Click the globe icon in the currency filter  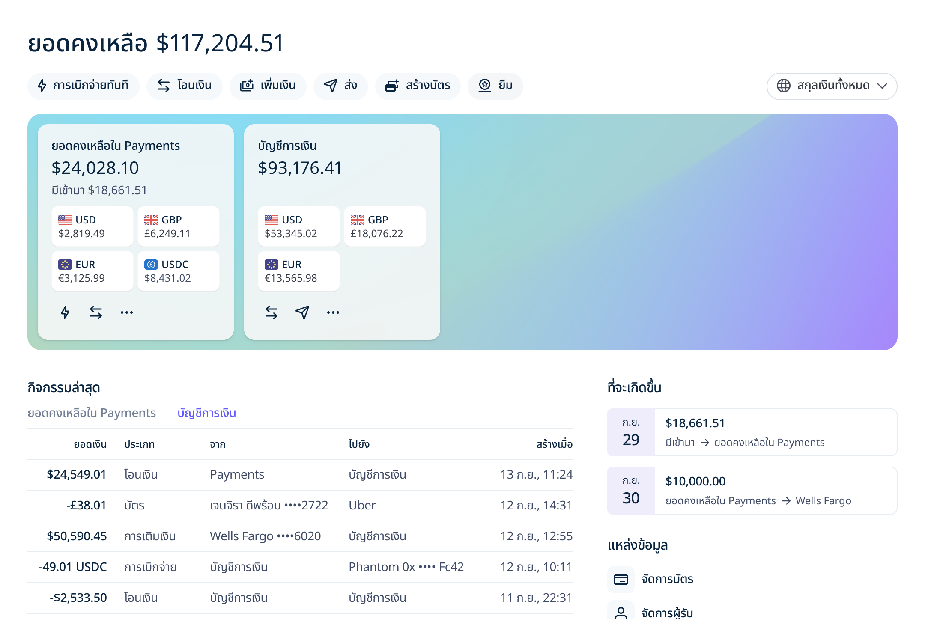pyautogui.click(x=784, y=86)
